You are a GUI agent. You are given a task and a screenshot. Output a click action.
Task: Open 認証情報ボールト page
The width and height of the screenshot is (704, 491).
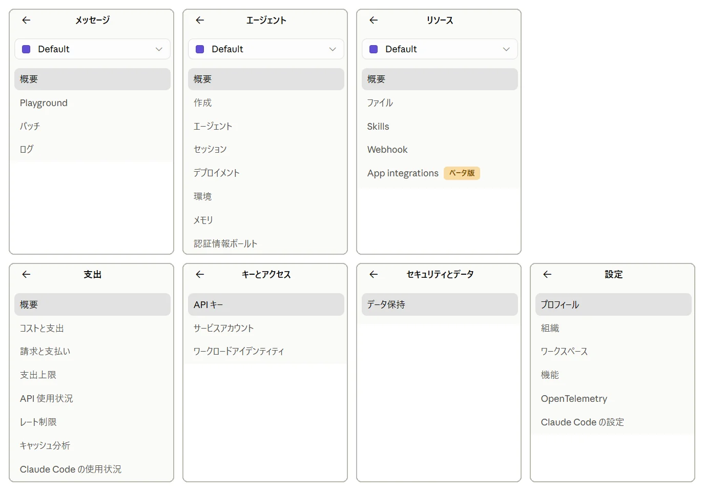266,243
